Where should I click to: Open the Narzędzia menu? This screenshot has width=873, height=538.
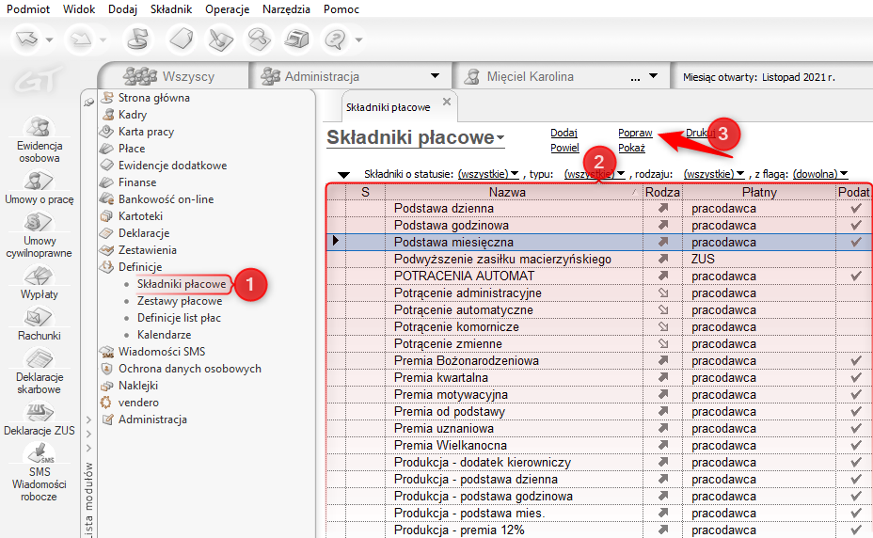[x=286, y=8]
